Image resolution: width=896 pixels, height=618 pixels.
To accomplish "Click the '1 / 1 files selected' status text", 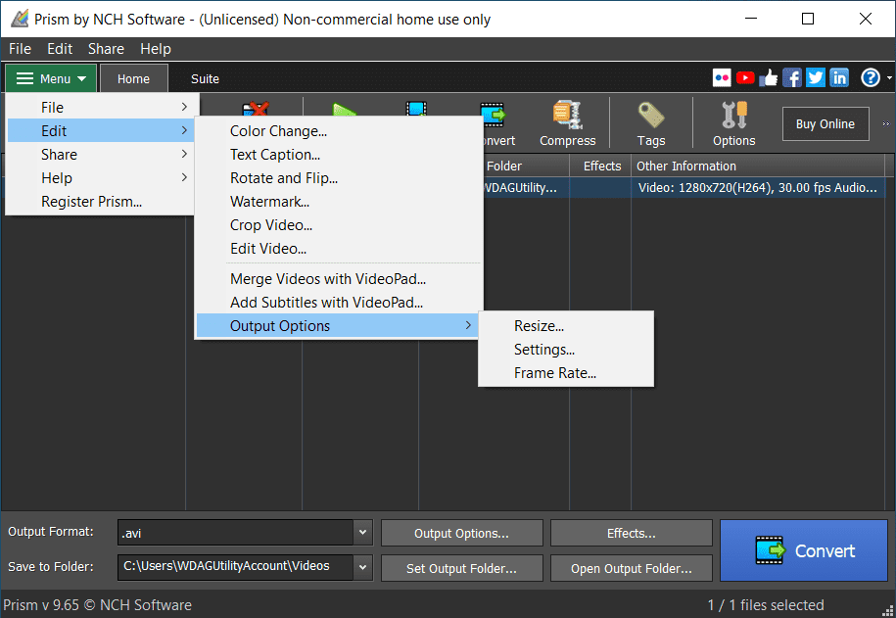I will pyautogui.click(x=766, y=605).
